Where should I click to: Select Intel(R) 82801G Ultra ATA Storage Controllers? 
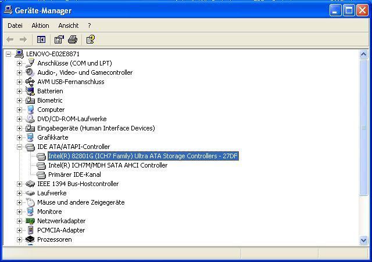(143, 156)
